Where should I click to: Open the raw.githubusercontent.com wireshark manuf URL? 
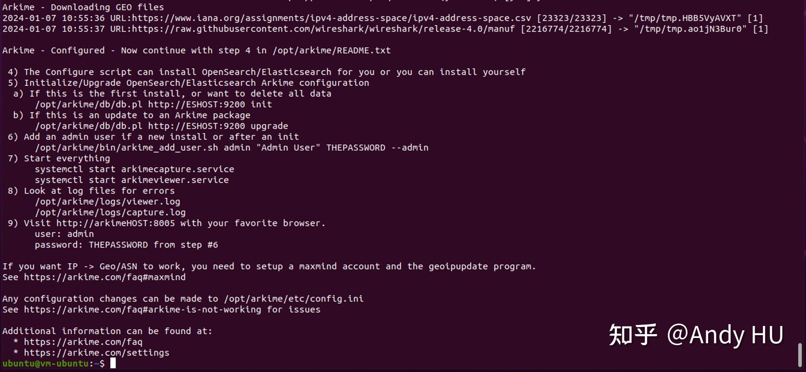(323, 29)
